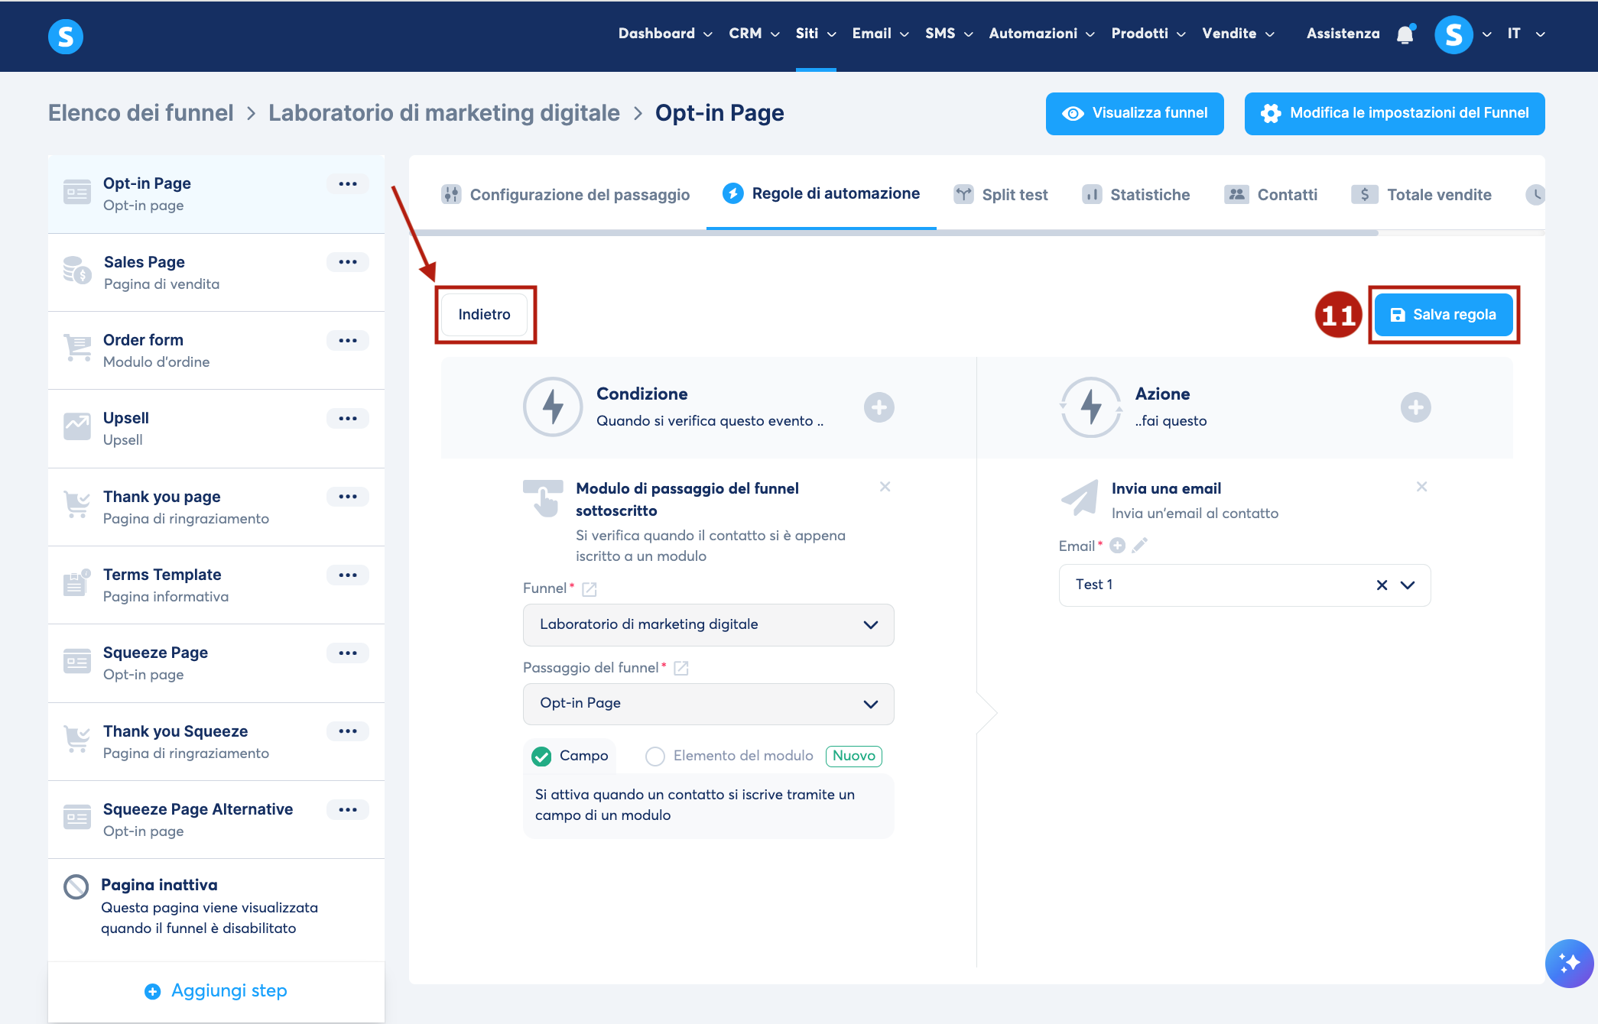Open options menu for Sales Page step
The height and width of the screenshot is (1024, 1598).
coord(348,262)
